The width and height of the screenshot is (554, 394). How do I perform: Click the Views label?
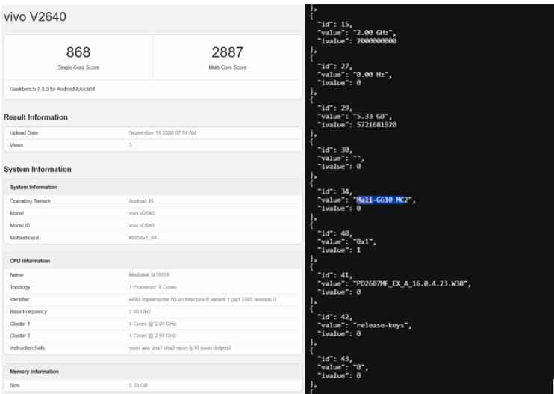[x=16, y=144]
